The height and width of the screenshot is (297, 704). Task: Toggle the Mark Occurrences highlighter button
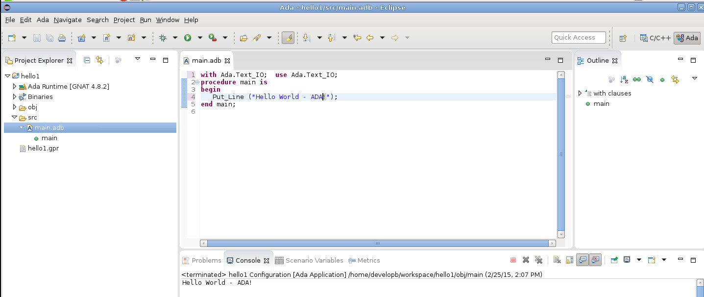[288, 38]
